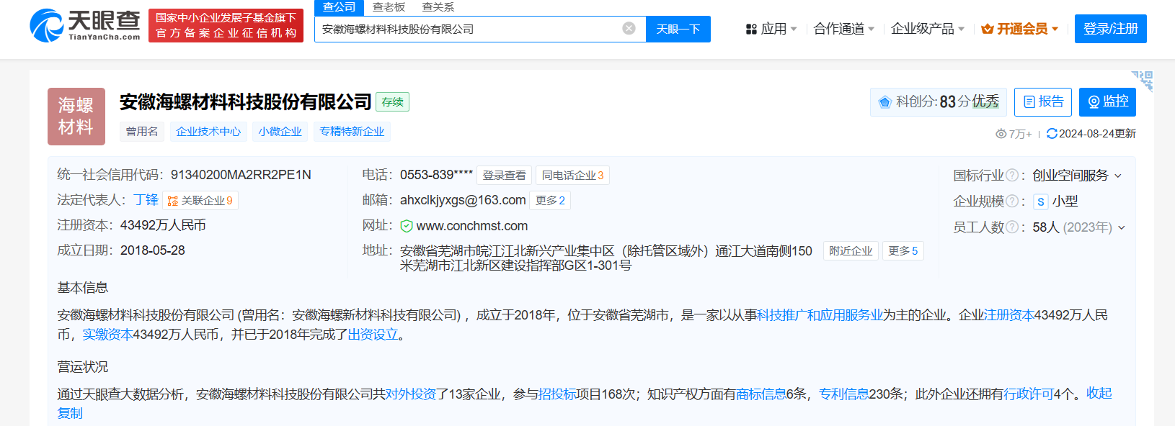Open 附近企业 nearby companies

pyautogui.click(x=851, y=251)
